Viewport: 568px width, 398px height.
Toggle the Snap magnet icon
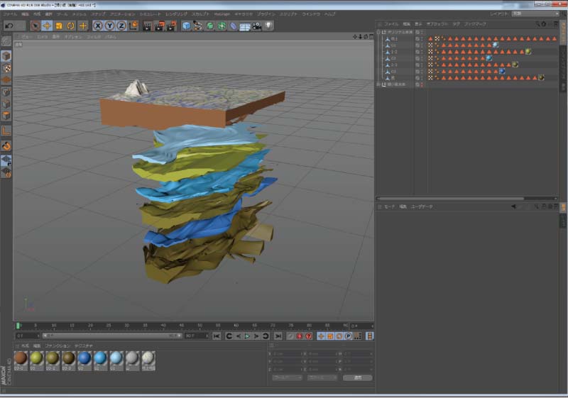pos(6,146)
